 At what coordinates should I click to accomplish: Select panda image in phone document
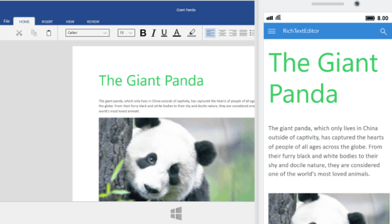click(329, 209)
